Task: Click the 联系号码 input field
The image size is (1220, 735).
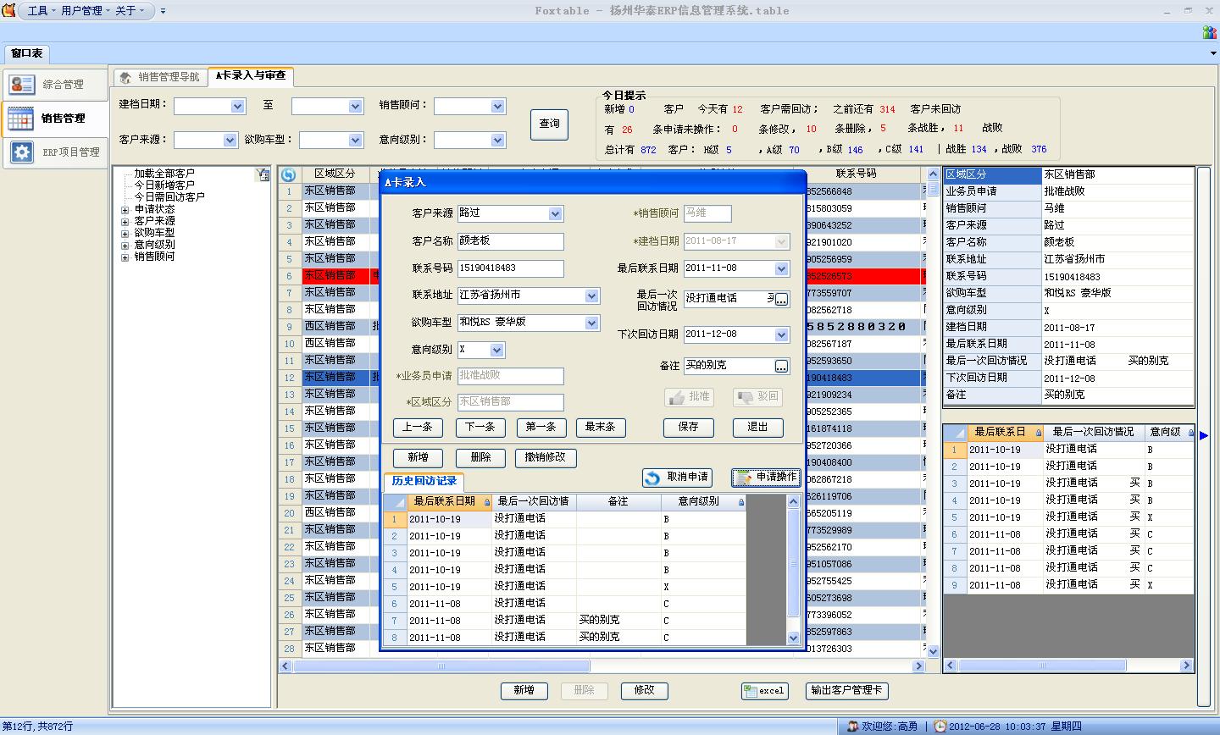Action: coord(510,268)
